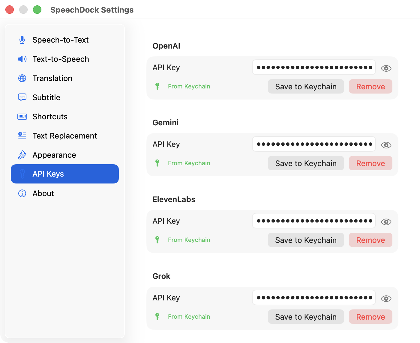Click the speaker Text-to-Speech icon
Screen dimensions: 420x343
click(22, 59)
